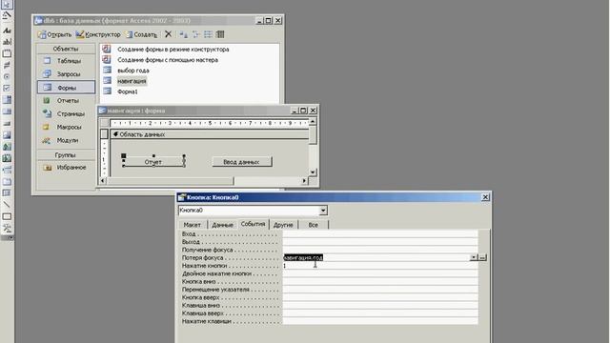Image resolution: width=610 pixels, height=343 pixels.
Task: Select the List Box toolbox tool
Action: (x=7, y=111)
